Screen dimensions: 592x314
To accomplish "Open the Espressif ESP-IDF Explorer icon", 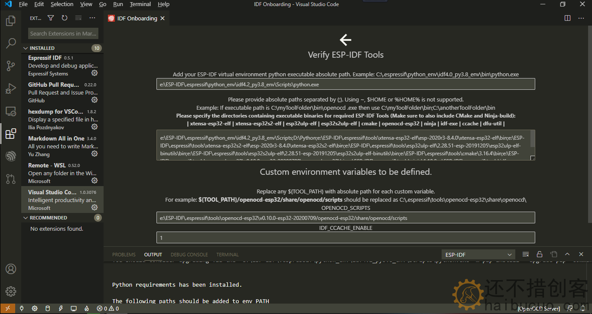I will 11,156.
